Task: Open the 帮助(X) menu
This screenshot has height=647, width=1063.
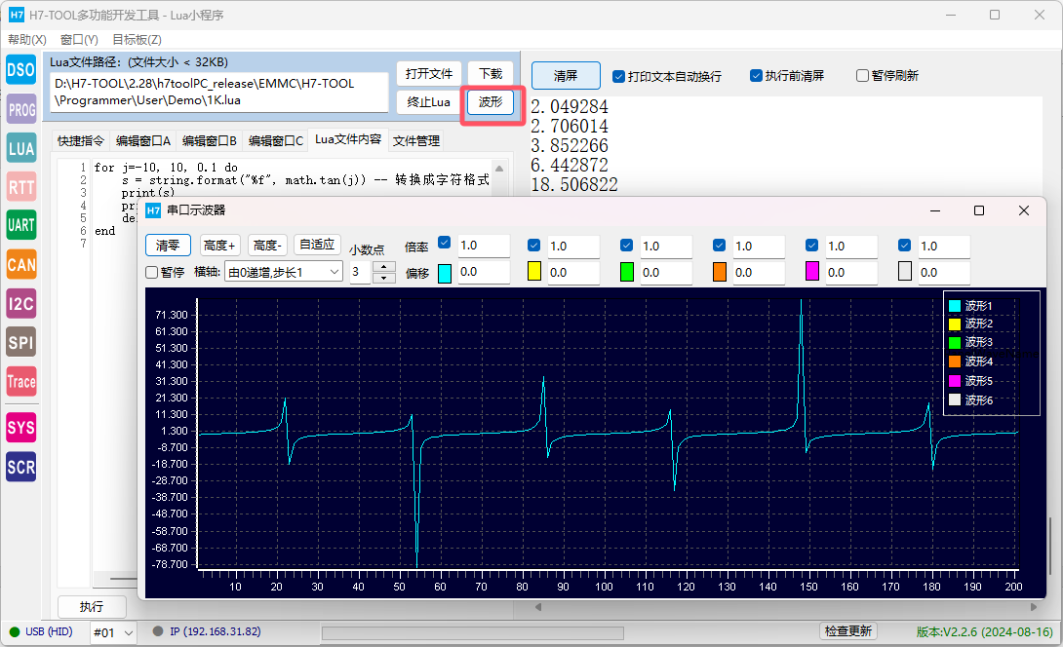Action: [27, 40]
